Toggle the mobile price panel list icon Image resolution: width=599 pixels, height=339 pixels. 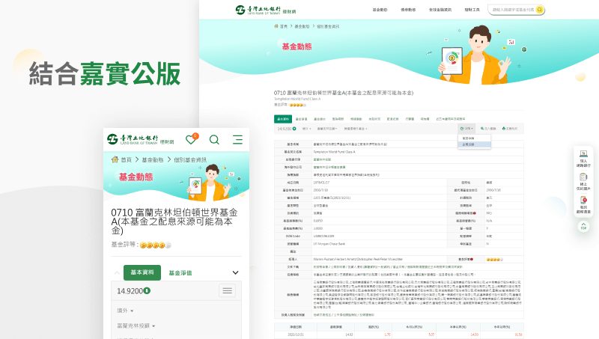point(228,290)
